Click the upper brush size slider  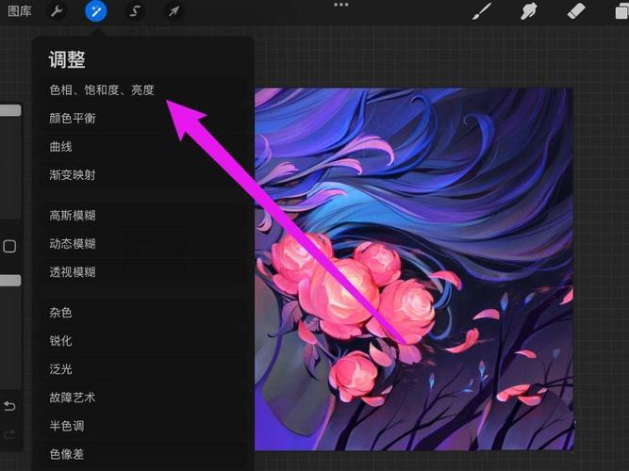click(x=9, y=110)
